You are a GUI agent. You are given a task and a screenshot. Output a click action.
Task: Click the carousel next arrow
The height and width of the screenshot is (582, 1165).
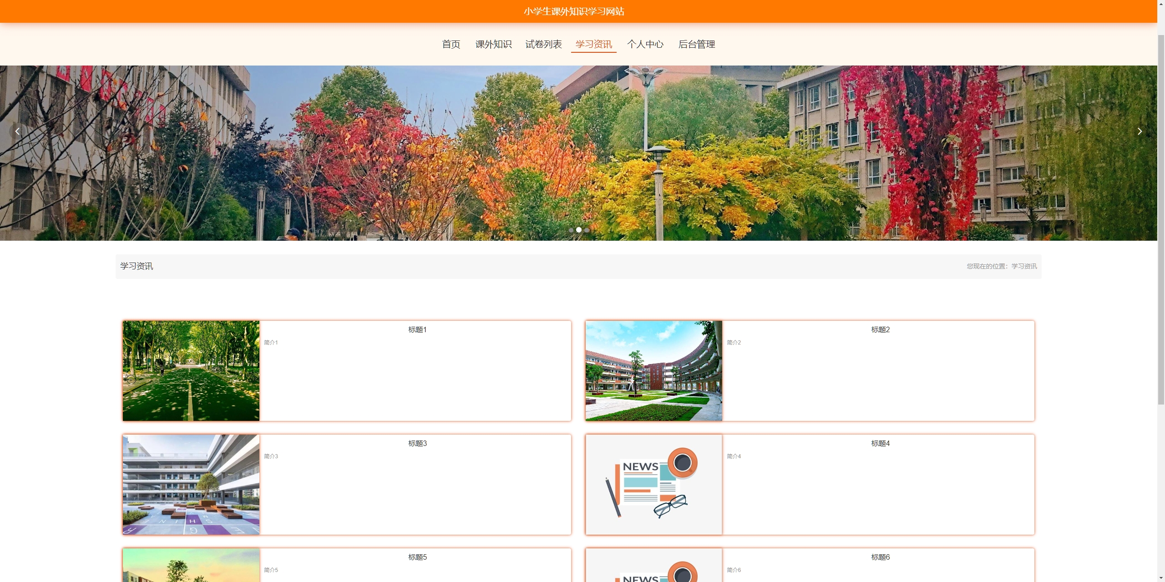[x=1140, y=132]
